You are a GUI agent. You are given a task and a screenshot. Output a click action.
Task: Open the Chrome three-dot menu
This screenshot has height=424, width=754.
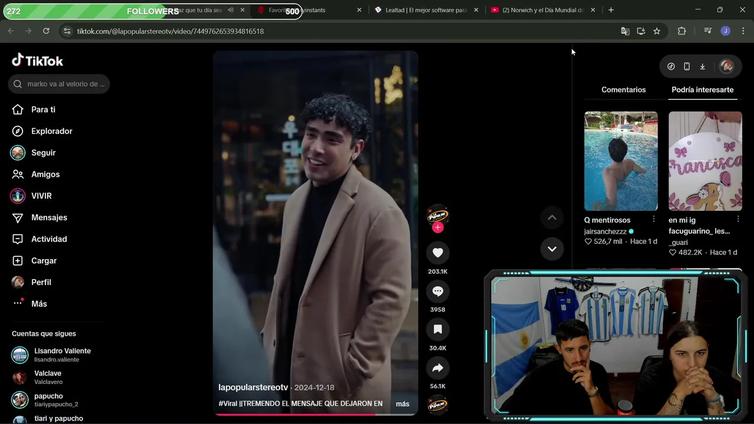pyautogui.click(x=743, y=31)
